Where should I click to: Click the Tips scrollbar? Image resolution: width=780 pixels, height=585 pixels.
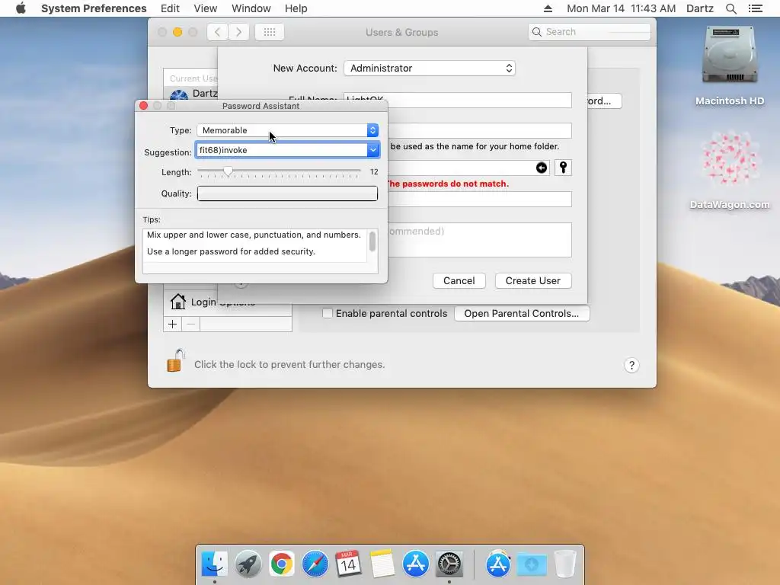[372, 242]
